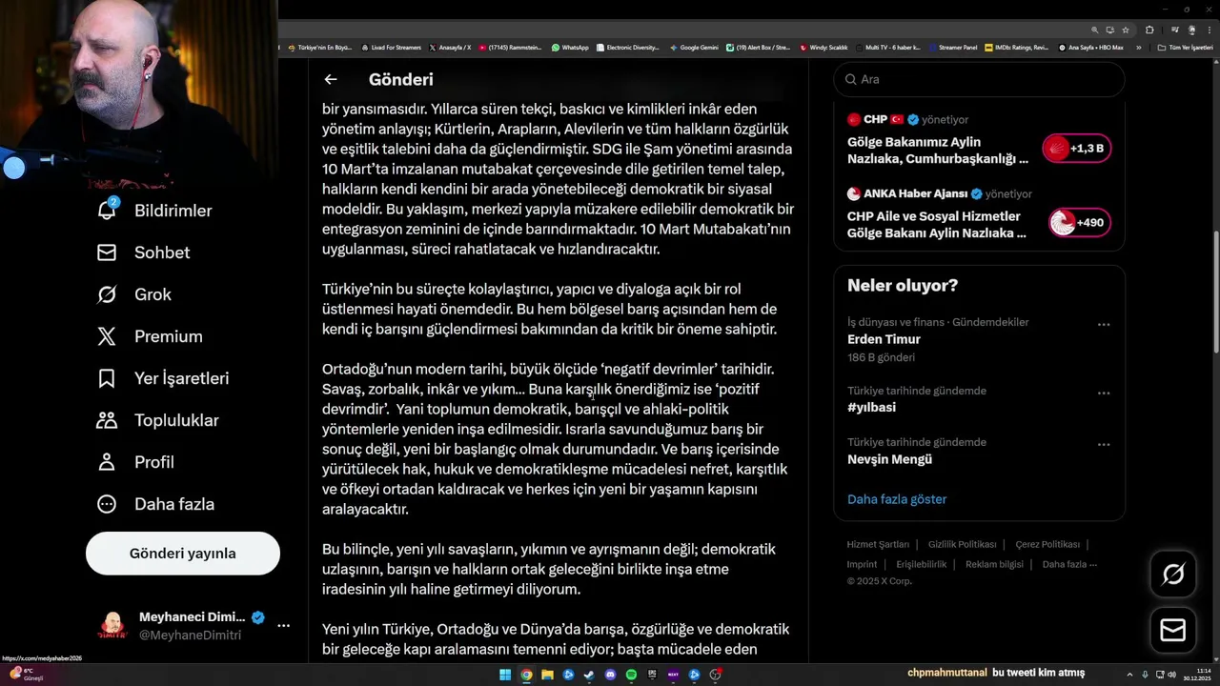Open Erişilebilirlik footer link
Image resolution: width=1220 pixels, height=686 pixels.
click(922, 565)
